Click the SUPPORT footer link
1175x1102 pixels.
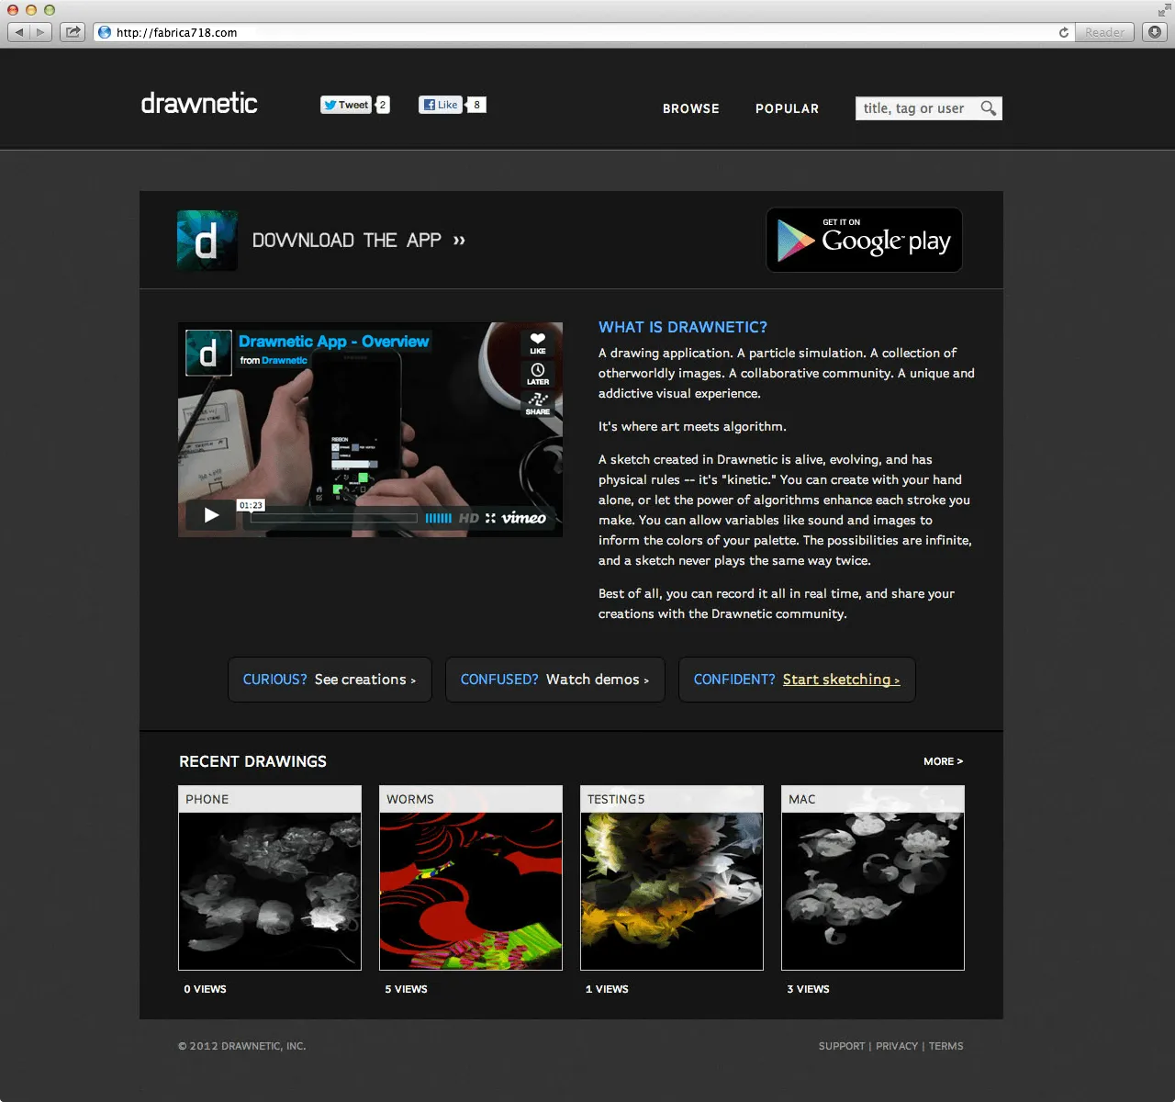tap(842, 1046)
